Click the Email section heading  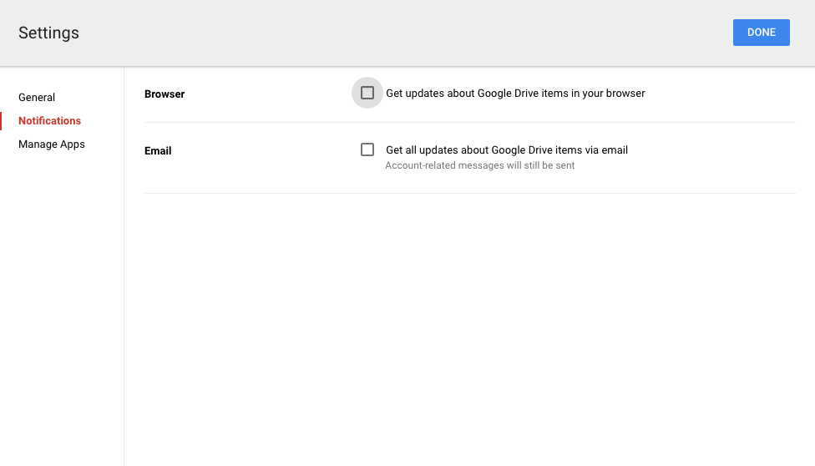[x=158, y=151]
